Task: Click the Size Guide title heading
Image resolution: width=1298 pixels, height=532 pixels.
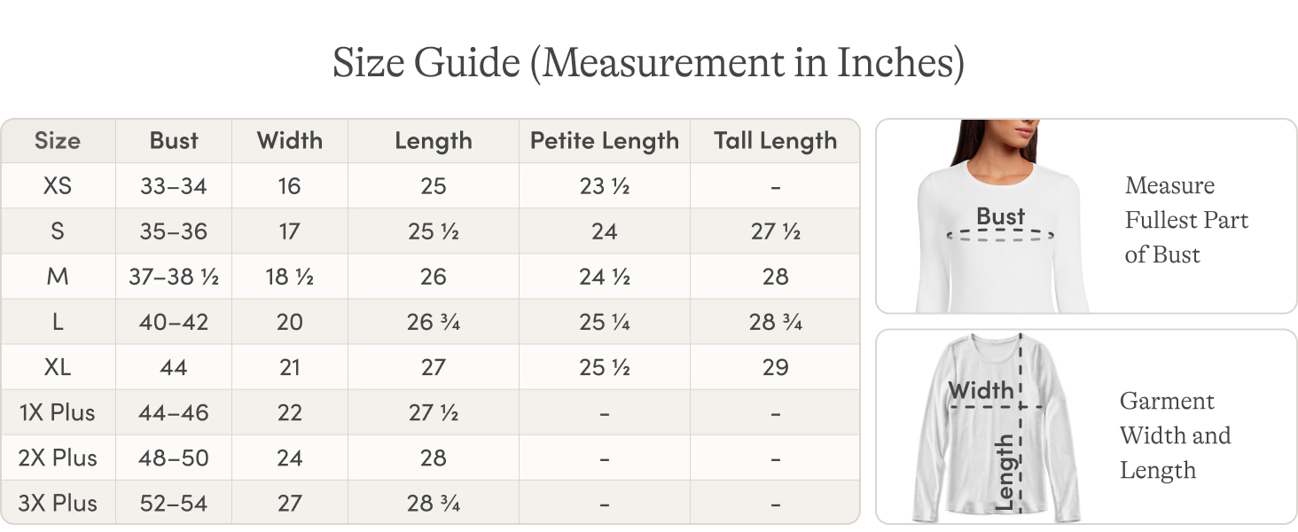Action: pyautogui.click(x=648, y=63)
